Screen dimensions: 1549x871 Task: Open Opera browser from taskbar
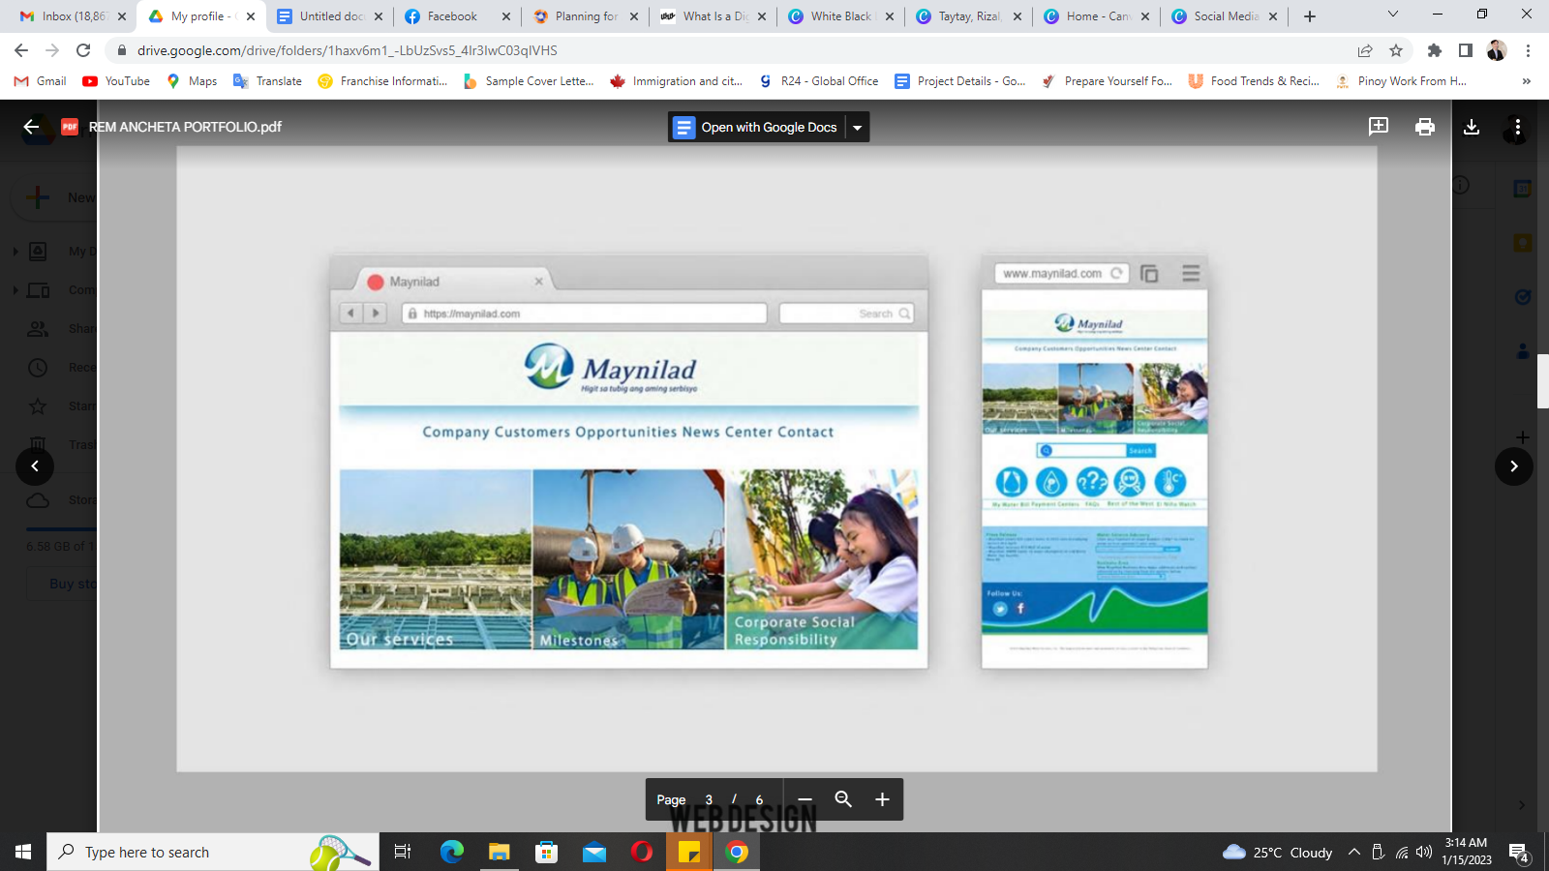point(641,852)
